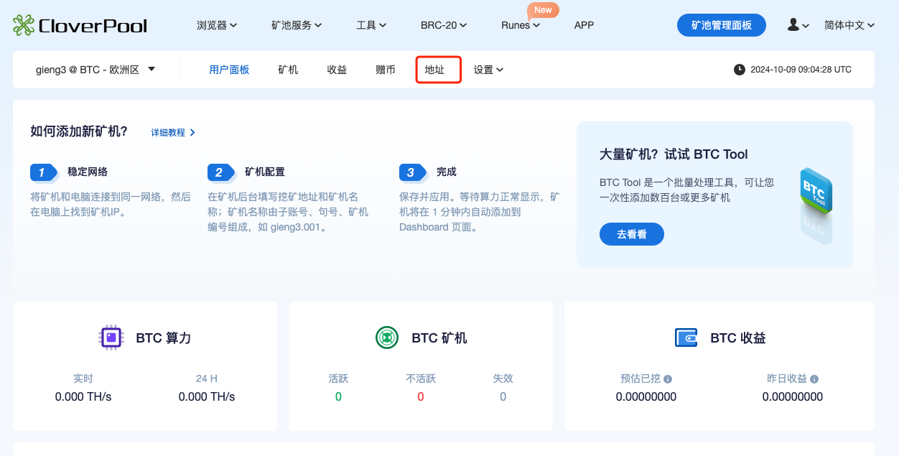Click the info icon next to 预估已挖

coord(668,379)
